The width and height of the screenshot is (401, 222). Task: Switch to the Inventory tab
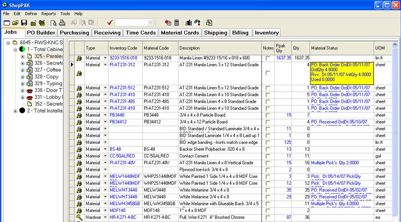tap(267, 33)
